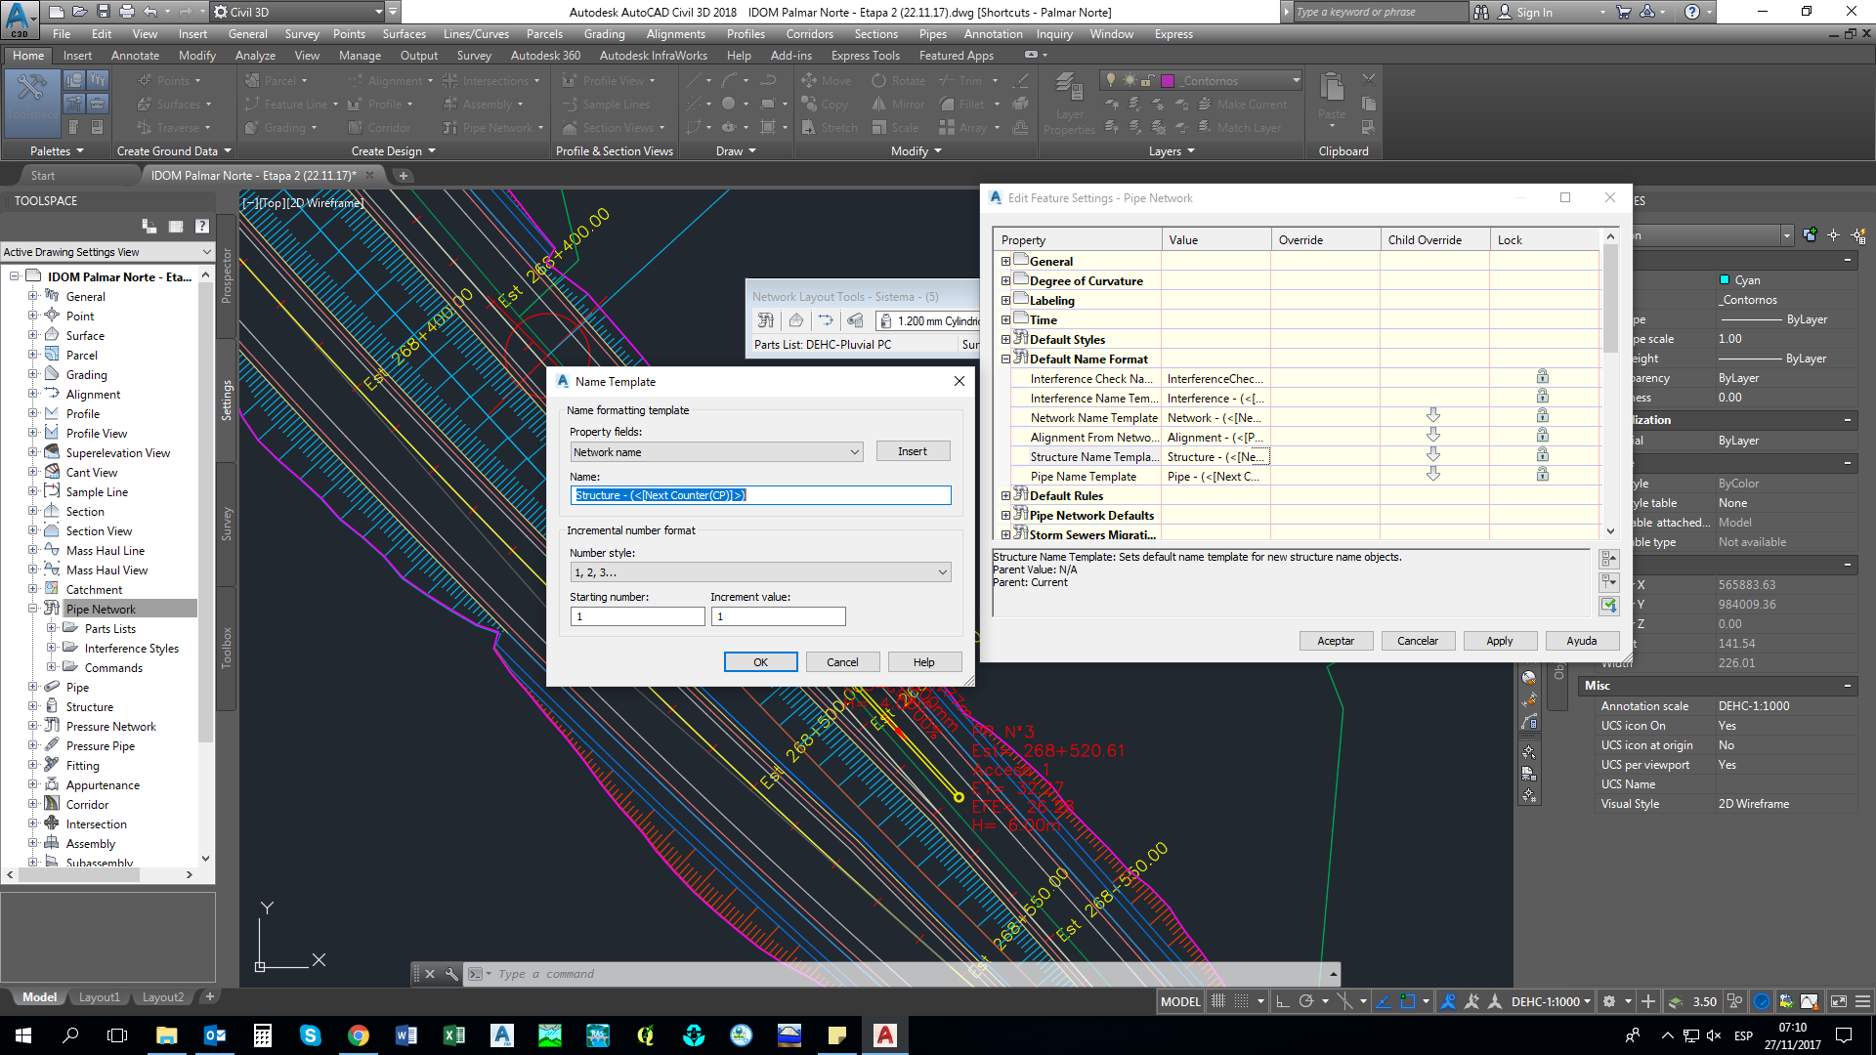This screenshot has height=1055, width=1876.
Task: Switch to the Annotate ribbon tab
Action: pyautogui.click(x=135, y=56)
